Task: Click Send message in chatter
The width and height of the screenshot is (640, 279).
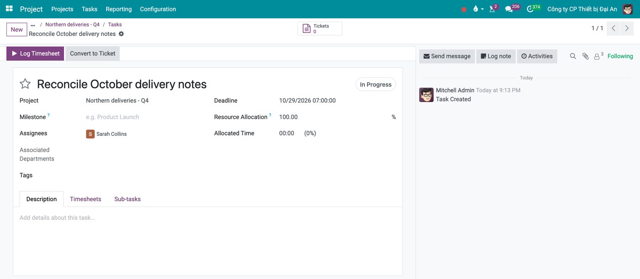Action: click(x=447, y=56)
